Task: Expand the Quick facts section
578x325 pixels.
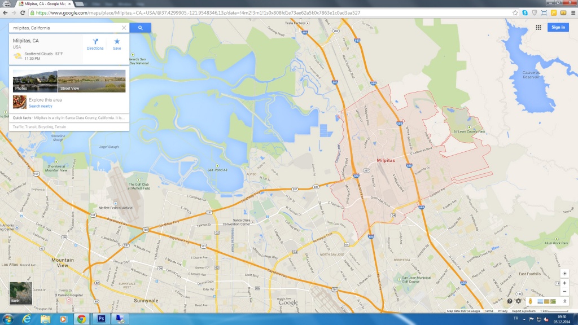Action: 69,118
